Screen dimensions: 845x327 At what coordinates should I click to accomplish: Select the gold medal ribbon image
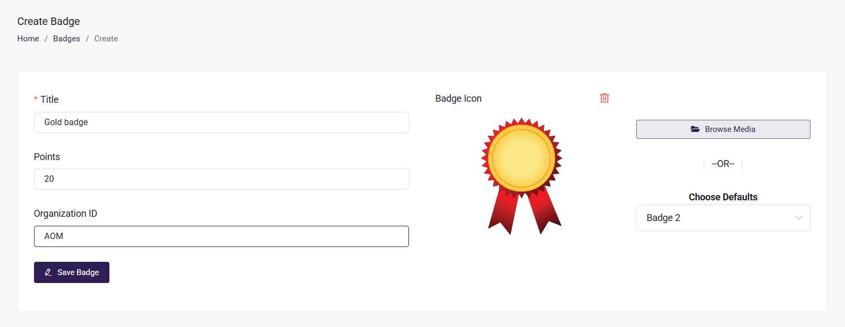pos(522,175)
